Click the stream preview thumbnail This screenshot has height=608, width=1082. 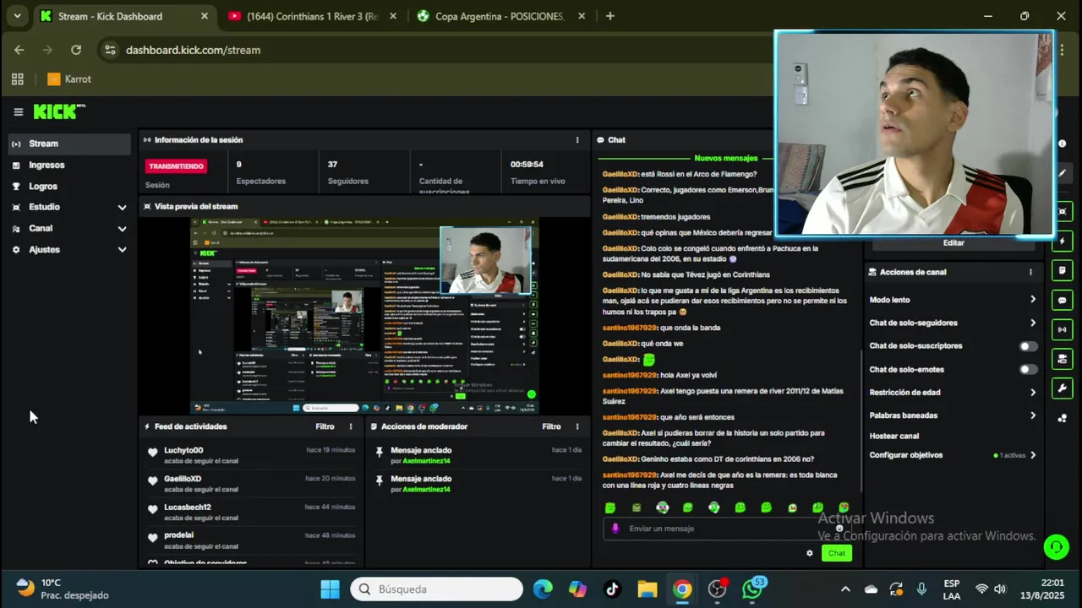(364, 316)
